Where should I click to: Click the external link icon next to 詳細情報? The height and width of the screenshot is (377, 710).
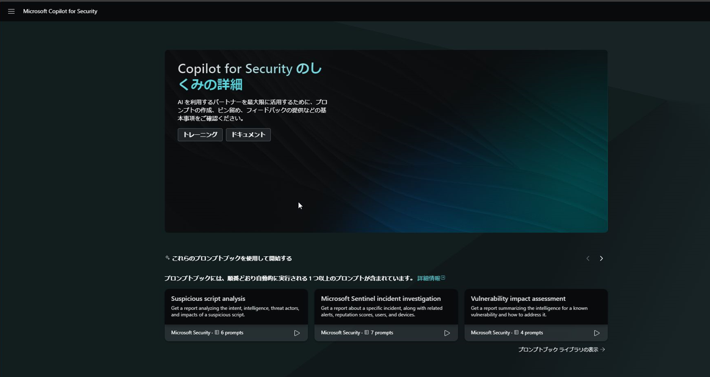click(443, 277)
